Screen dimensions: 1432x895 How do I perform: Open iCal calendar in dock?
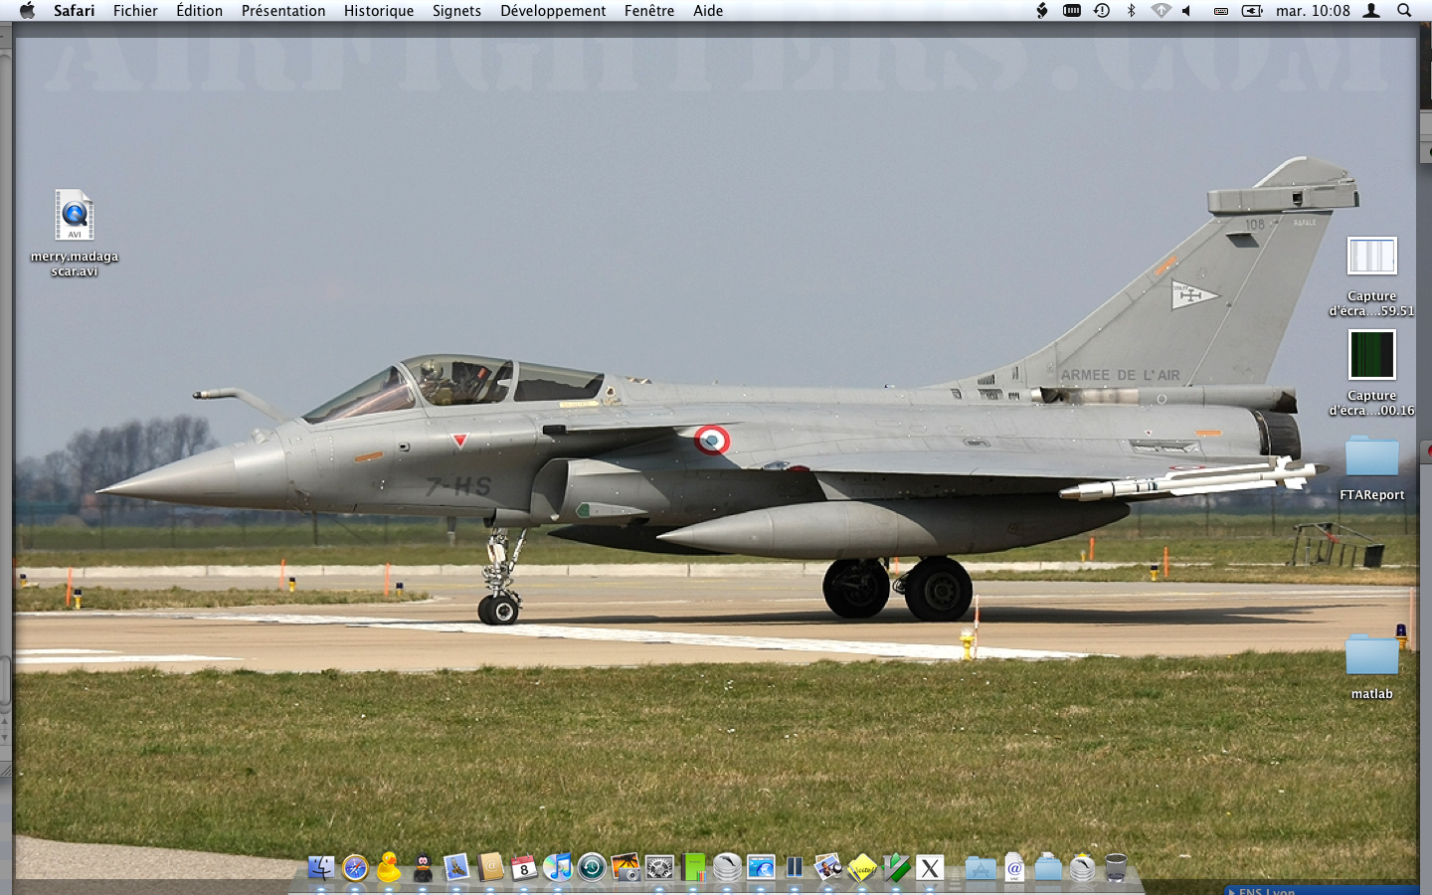tap(524, 868)
